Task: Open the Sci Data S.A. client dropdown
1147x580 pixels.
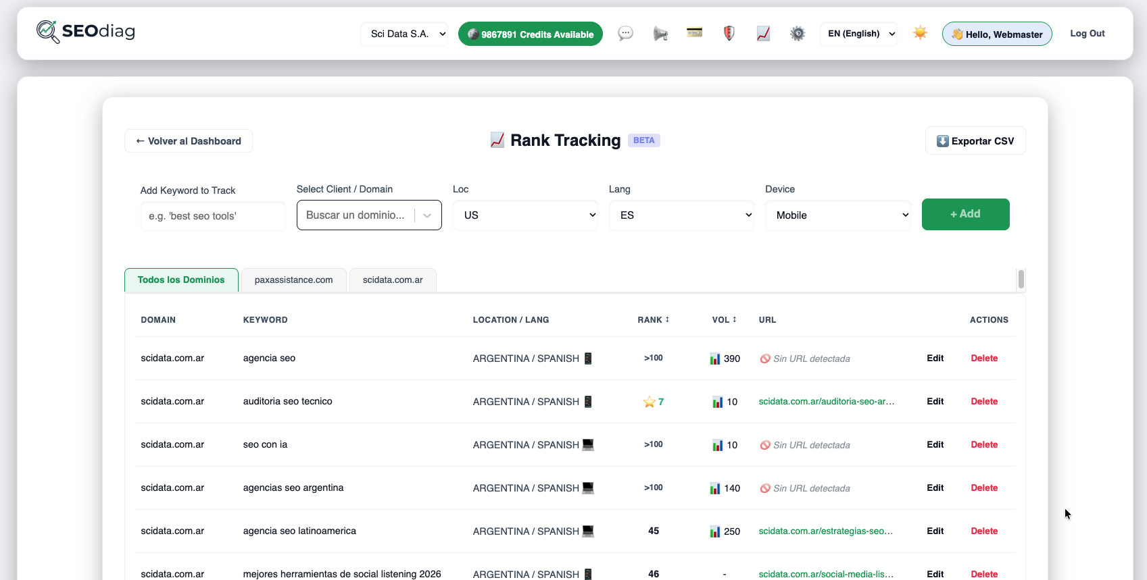Action: click(x=405, y=34)
